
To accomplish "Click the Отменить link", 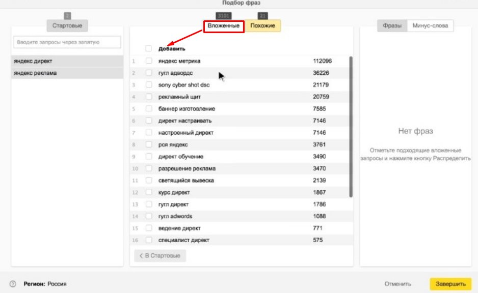I will click(x=397, y=284).
